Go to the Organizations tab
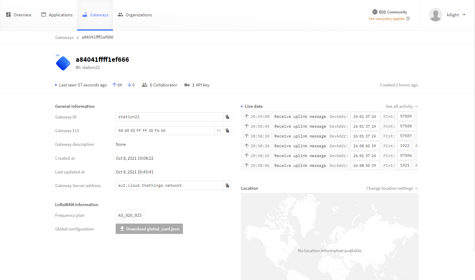 (135, 15)
